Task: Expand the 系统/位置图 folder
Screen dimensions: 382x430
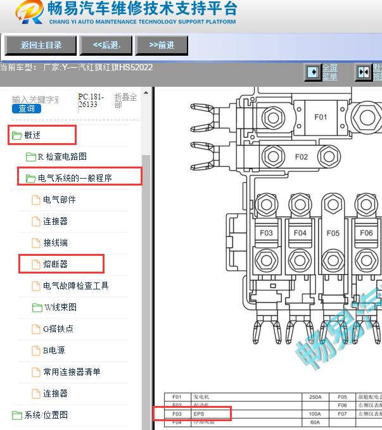Action: [x=46, y=415]
